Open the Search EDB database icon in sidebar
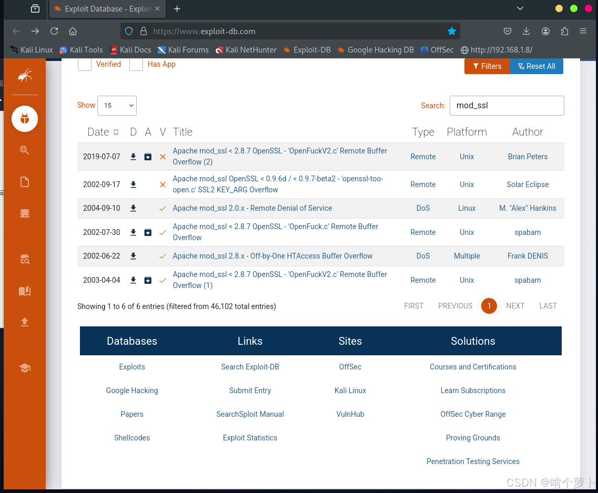This screenshot has width=598, height=493. [x=25, y=260]
